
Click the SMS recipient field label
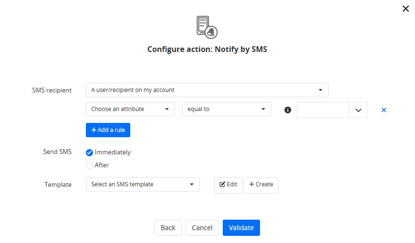(52, 90)
